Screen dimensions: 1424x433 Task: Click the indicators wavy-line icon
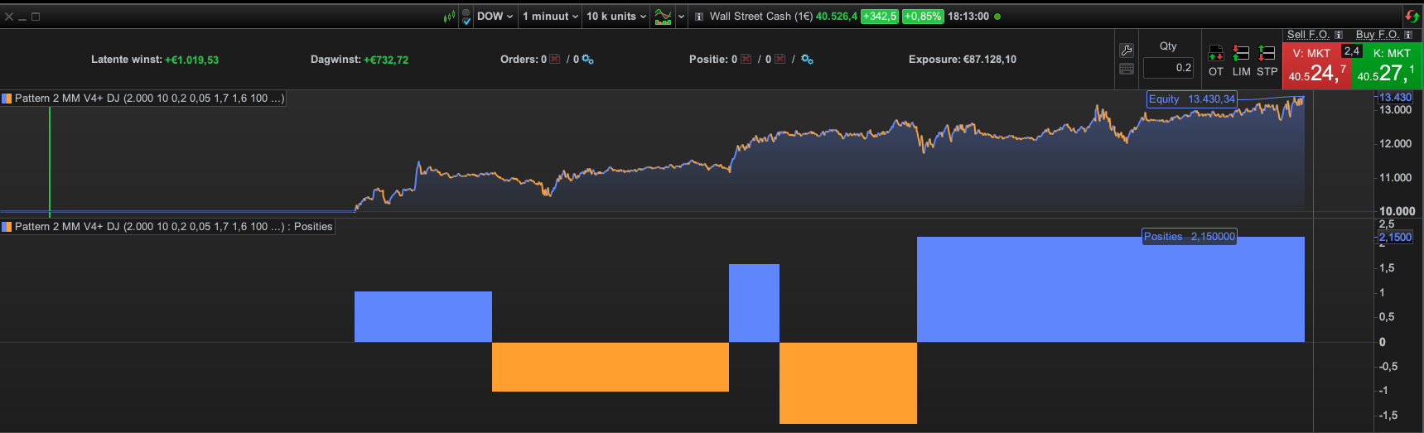[x=664, y=17]
